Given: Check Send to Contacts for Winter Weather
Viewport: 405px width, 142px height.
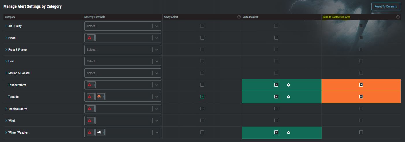Looking at the screenshot, I should coord(361,132).
